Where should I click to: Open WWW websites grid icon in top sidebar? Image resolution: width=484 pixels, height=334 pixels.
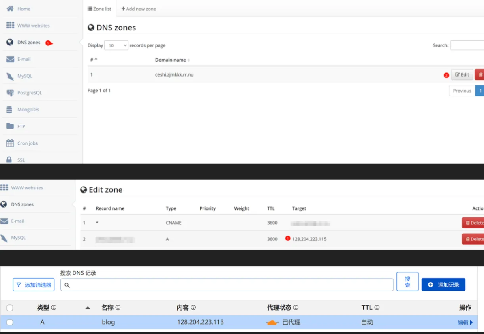point(10,26)
